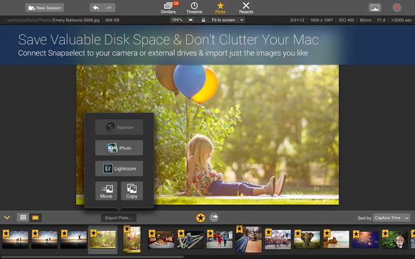Toggle the histogram panel icon

coord(375,7)
